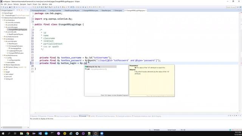Collapse the com.tmb.pages package arrow
The width and height of the screenshot is (242, 136).
5,27
